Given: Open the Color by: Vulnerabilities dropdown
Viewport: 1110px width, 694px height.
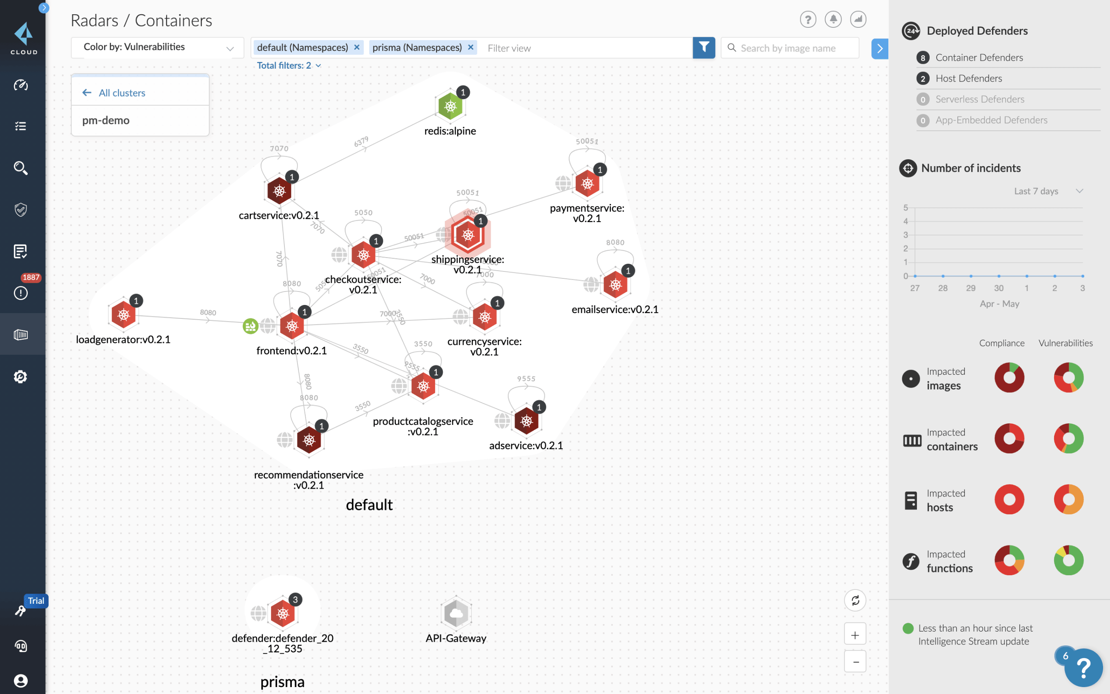Looking at the screenshot, I should click(158, 47).
